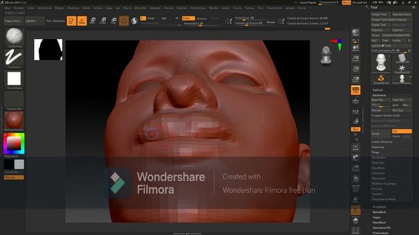
Task: Collapse the Geometría section
Action: [379, 95]
